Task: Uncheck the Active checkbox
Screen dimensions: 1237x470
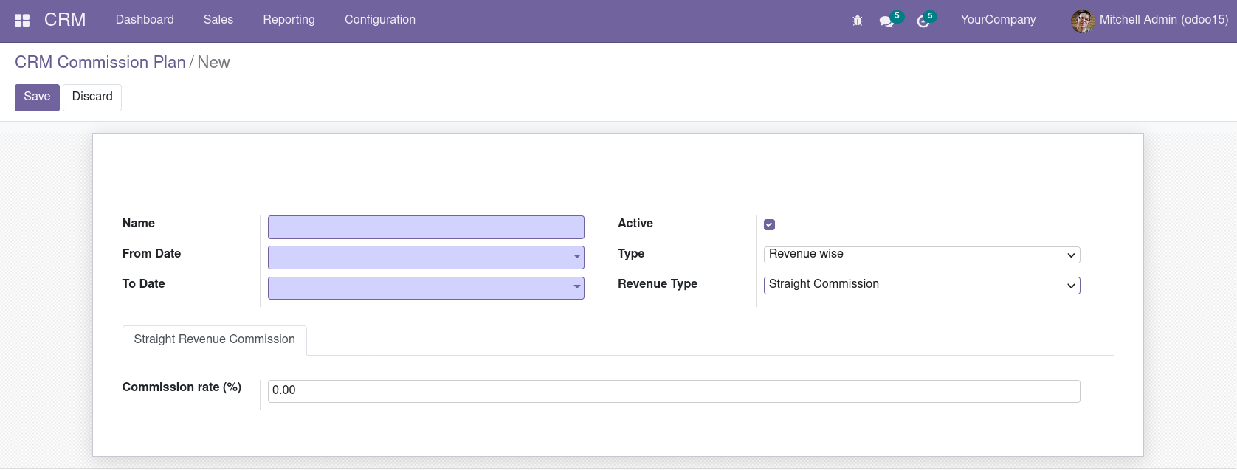Action: coord(769,224)
